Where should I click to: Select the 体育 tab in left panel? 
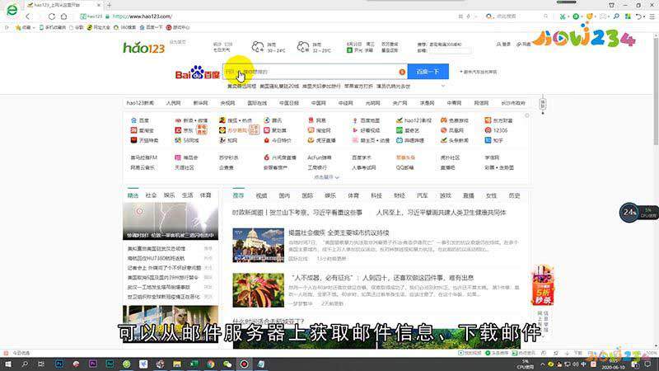[x=205, y=195]
